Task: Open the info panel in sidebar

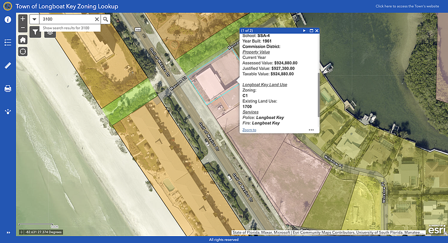Action: [8, 19]
